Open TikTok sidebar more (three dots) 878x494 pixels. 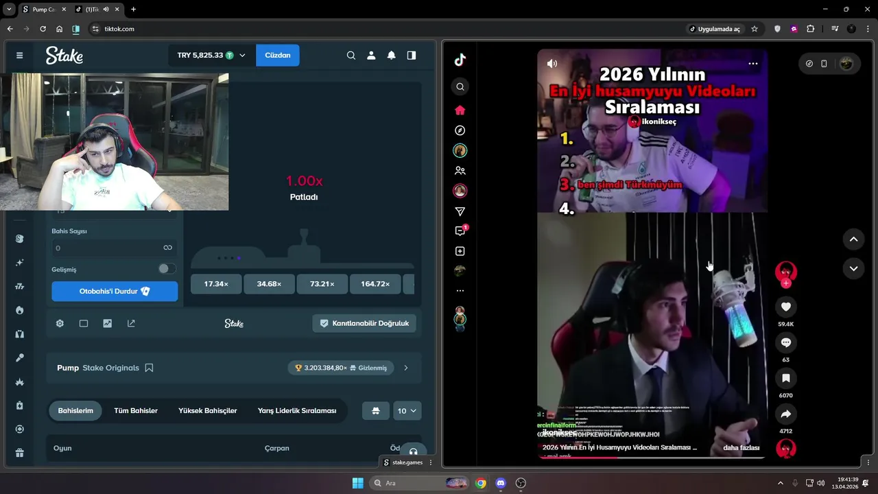coord(460,291)
